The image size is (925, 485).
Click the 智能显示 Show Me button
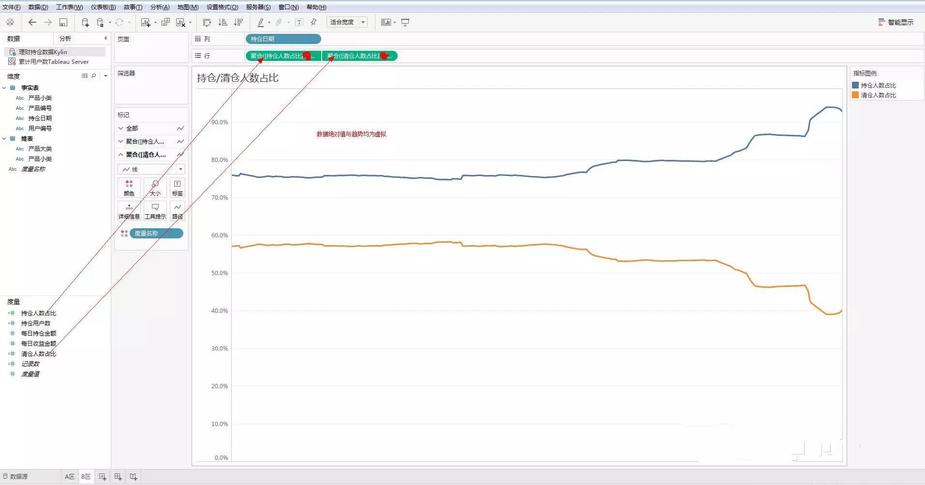point(895,22)
